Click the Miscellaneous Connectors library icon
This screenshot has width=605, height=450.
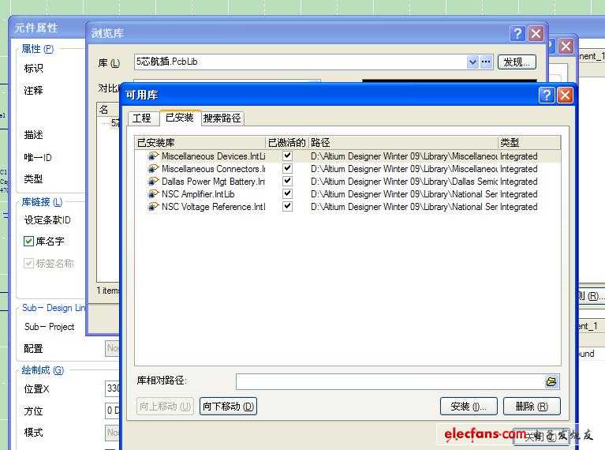[x=153, y=169]
